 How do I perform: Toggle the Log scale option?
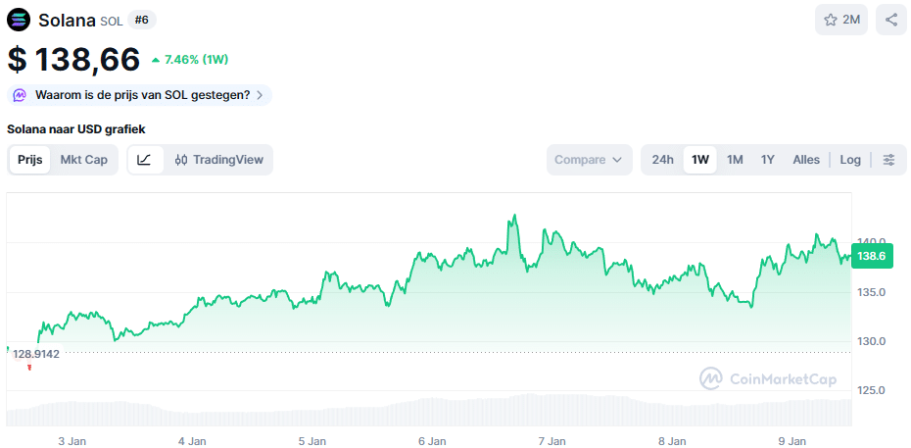click(x=850, y=160)
